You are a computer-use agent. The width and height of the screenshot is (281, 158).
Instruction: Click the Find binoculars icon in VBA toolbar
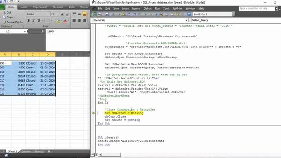coord(129,14)
